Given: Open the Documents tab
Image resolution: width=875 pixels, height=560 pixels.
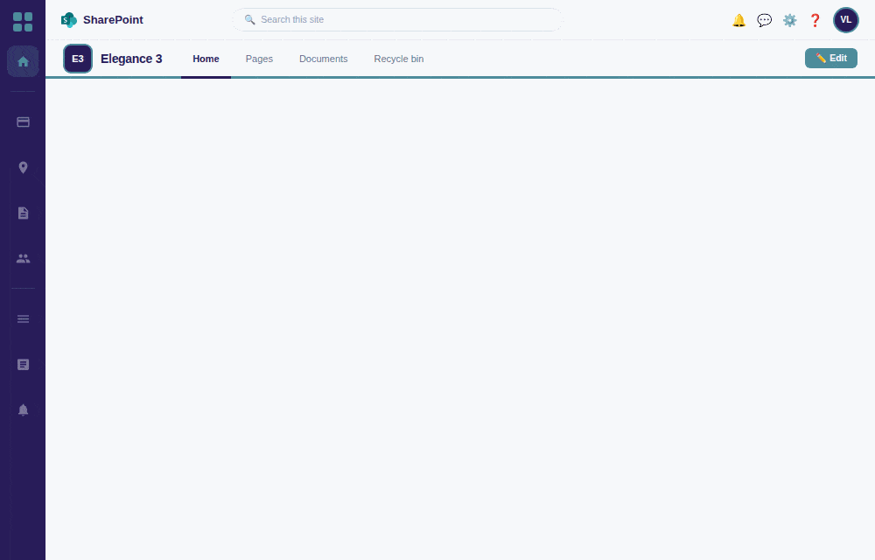Looking at the screenshot, I should pyautogui.click(x=323, y=59).
